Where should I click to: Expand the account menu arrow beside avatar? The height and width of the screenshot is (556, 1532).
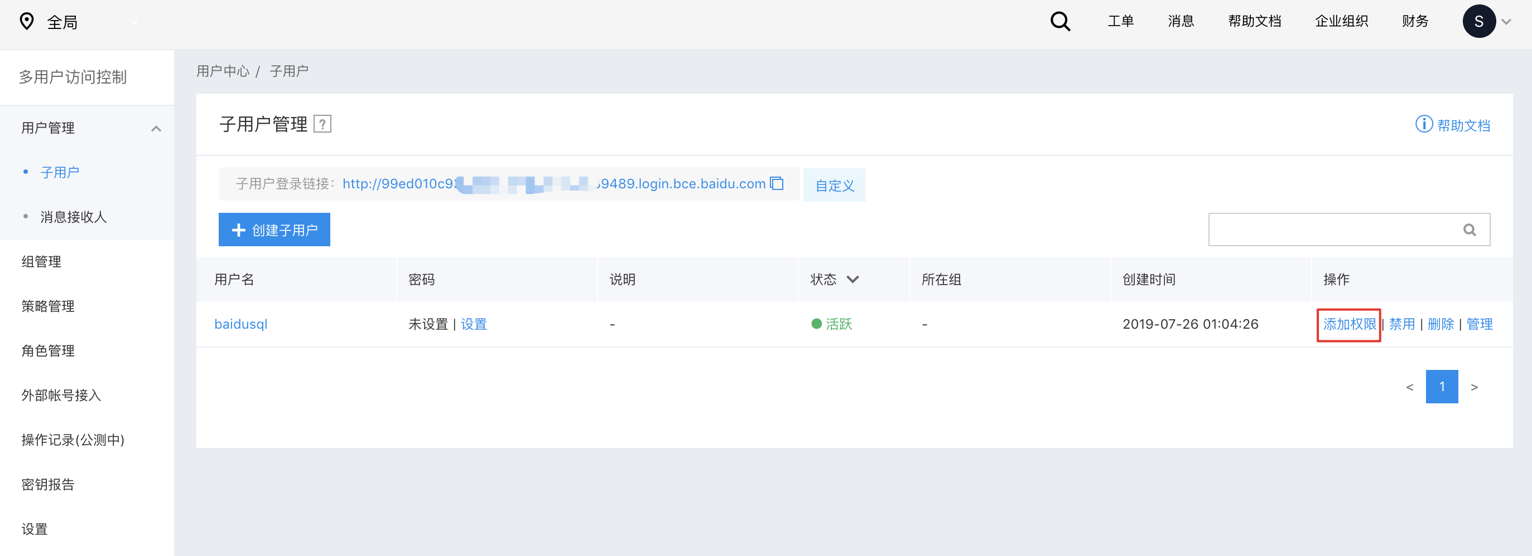pyautogui.click(x=1506, y=22)
